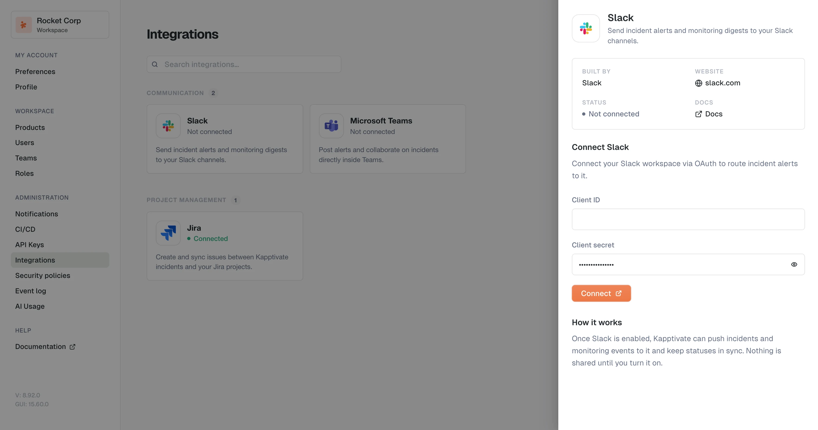Reveal the client secret with the eye icon

pyautogui.click(x=794, y=264)
